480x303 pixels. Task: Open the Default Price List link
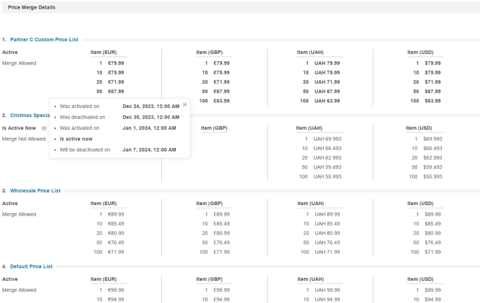pos(31,266)
